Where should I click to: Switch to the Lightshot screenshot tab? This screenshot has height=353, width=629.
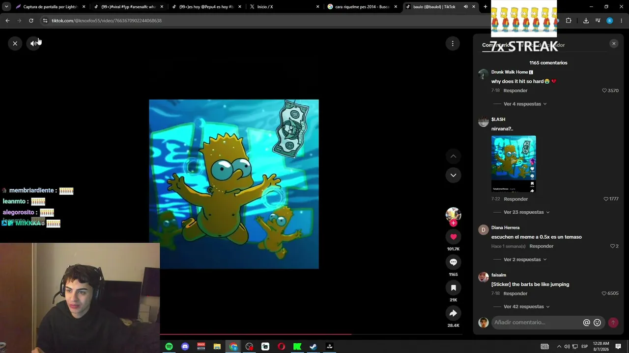click(x=50, y=7)
